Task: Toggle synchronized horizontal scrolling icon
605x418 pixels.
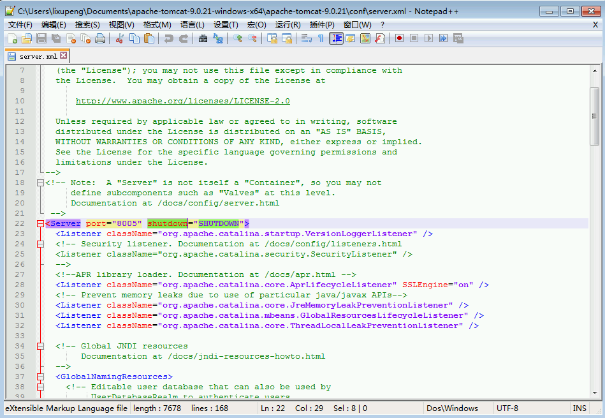Action: (287, 38)
